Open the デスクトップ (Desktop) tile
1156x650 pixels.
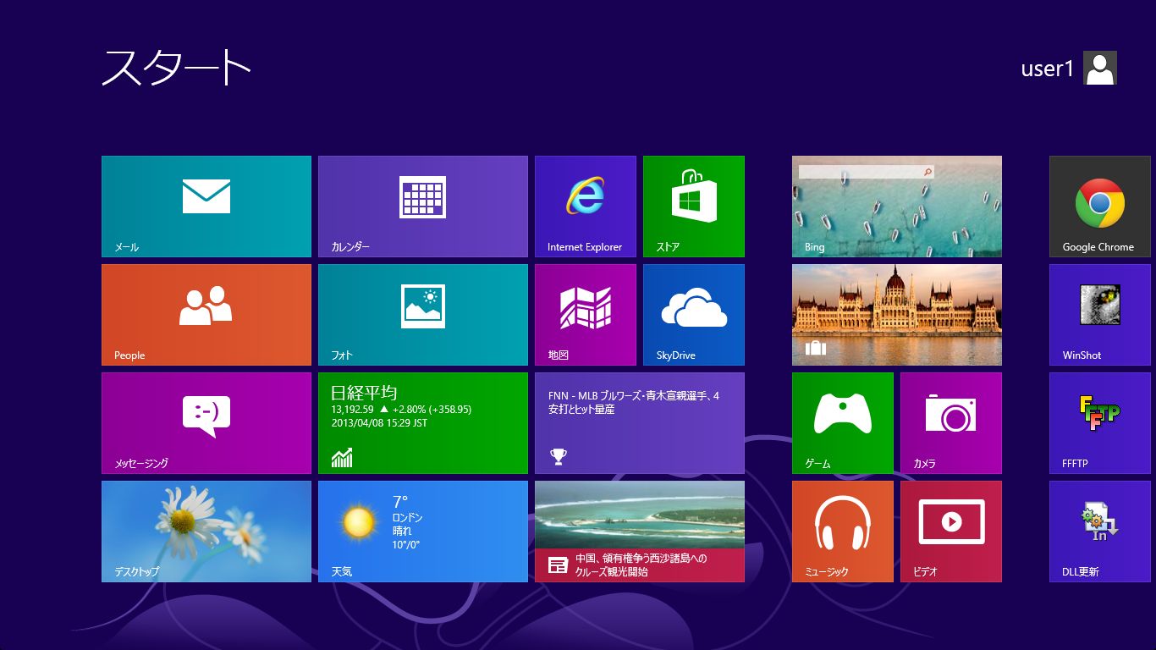tap(206, 532)
